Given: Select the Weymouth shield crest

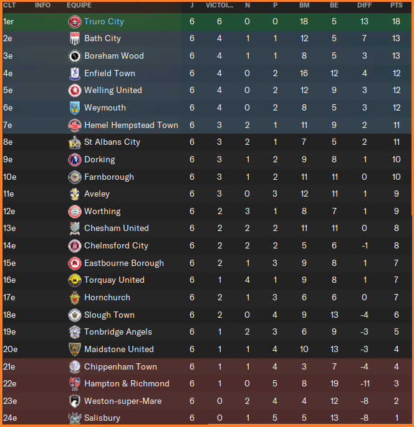Looking at the screenshot, I should pyautogui.click(x=75, y=108).
